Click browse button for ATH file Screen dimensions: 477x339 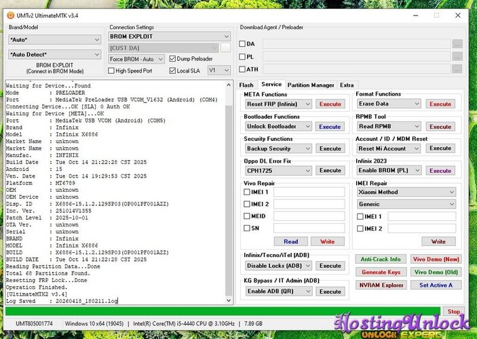click(x=457, y=69)
